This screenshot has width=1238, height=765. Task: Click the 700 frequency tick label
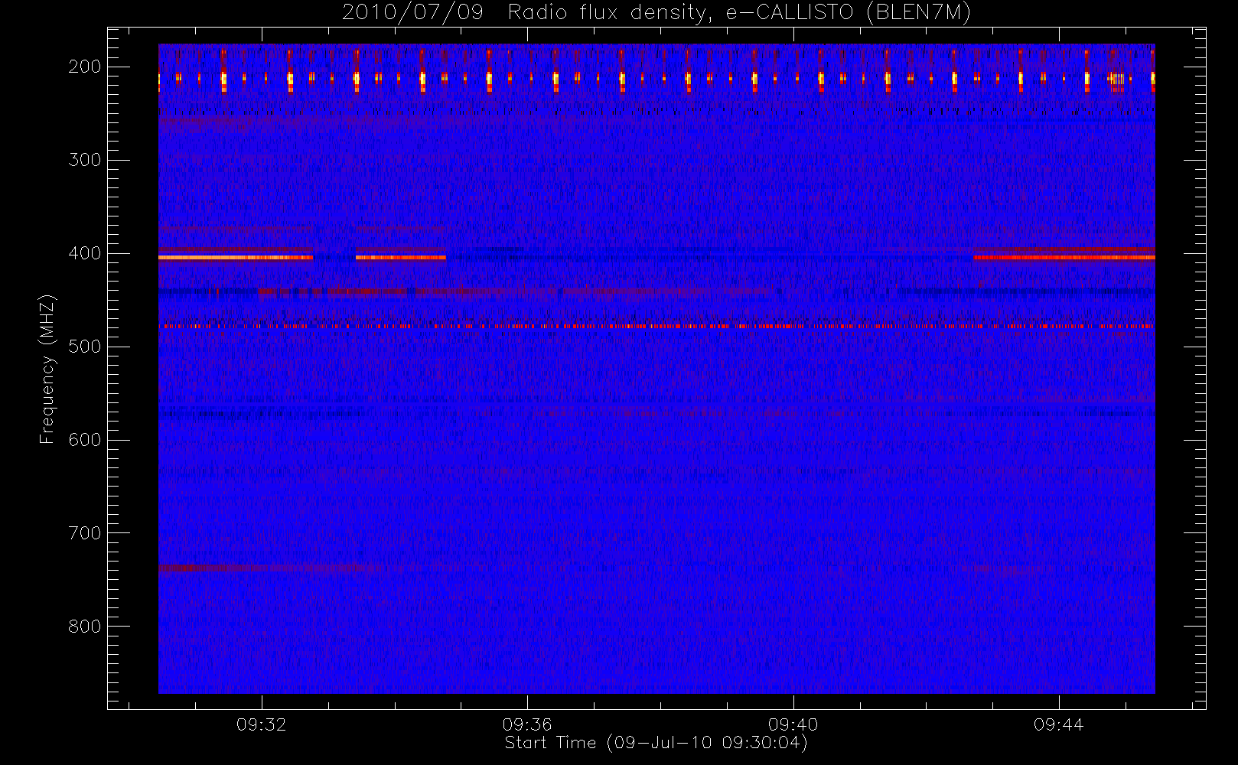coord(85,533)
